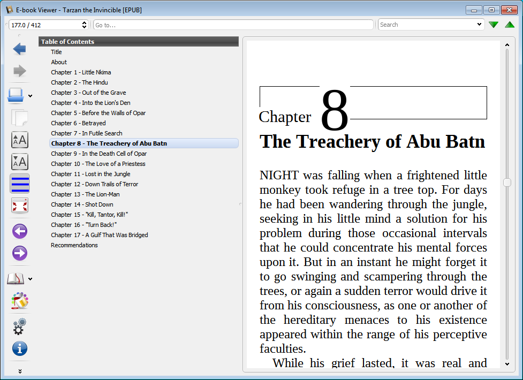This screenshot has height=380, width=523.
Task: Increment the page number spinner
Action: coord(84,22)
